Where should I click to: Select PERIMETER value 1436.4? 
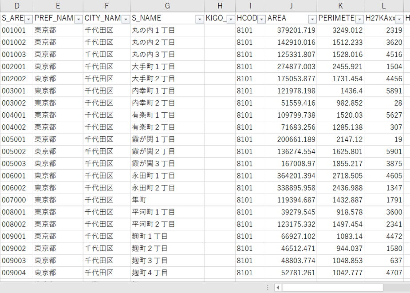[x=340, y=91]
